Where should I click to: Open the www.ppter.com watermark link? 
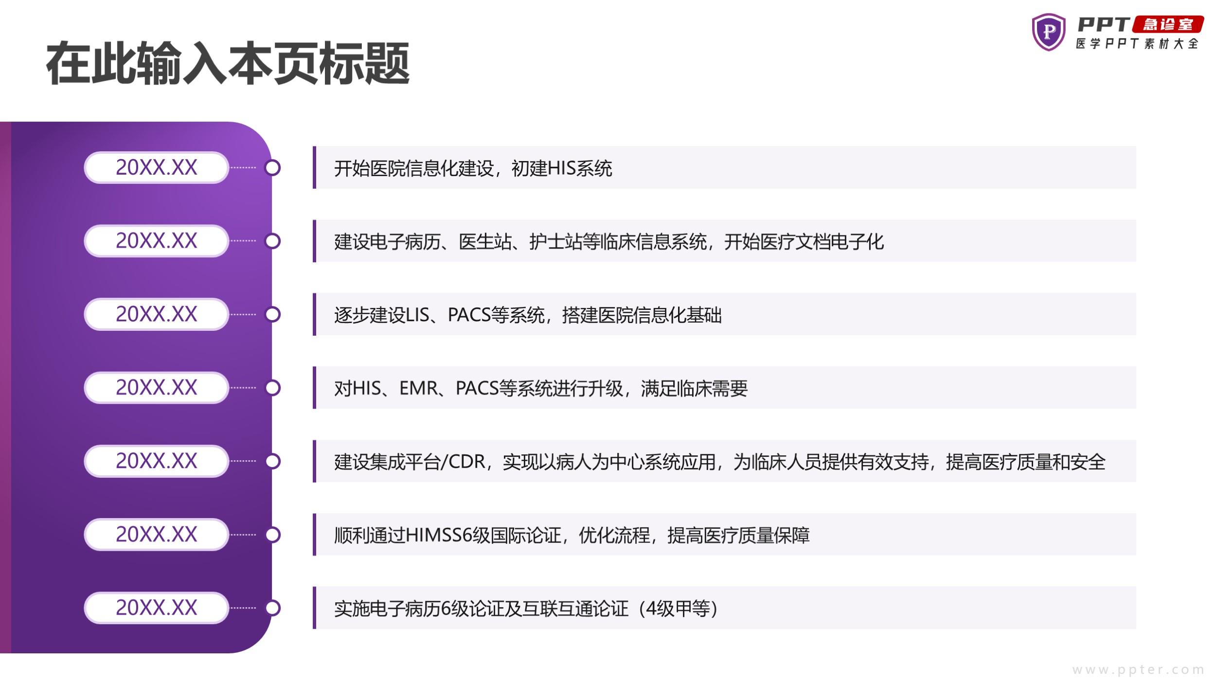[x=1138, y=670]
